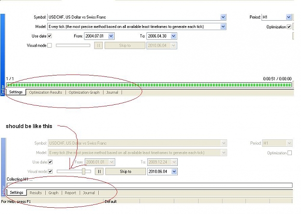Open Graph tab in lower panel
The width and height of the screenshot is (301, 214).
[x=53, y=193]
